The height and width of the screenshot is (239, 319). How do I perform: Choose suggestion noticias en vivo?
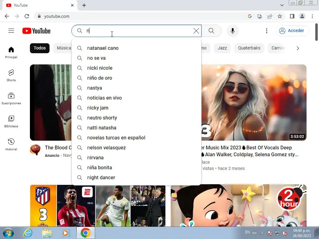[x=136, y=98]
